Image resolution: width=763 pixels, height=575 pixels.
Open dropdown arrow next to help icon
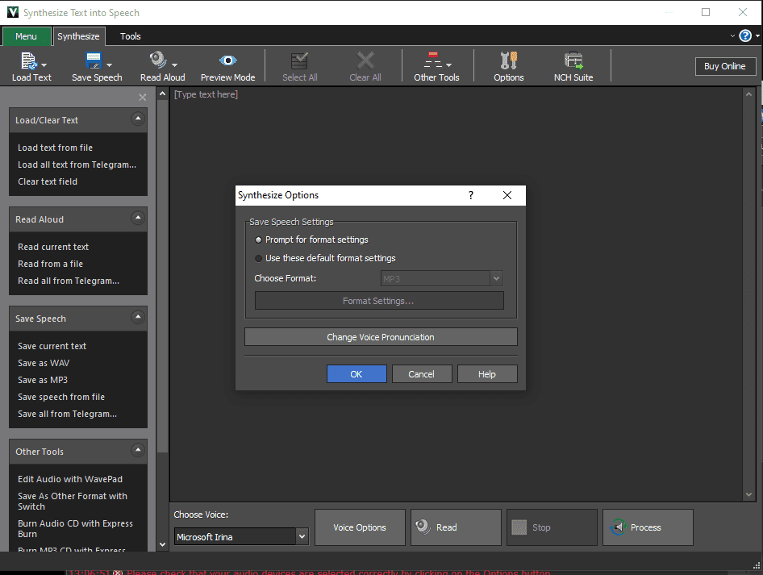(757, 36)
